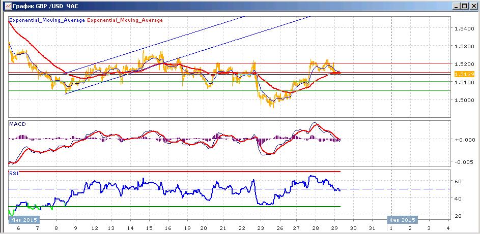Minimize the GBP/USD chart window

click(x=457, y=6)
